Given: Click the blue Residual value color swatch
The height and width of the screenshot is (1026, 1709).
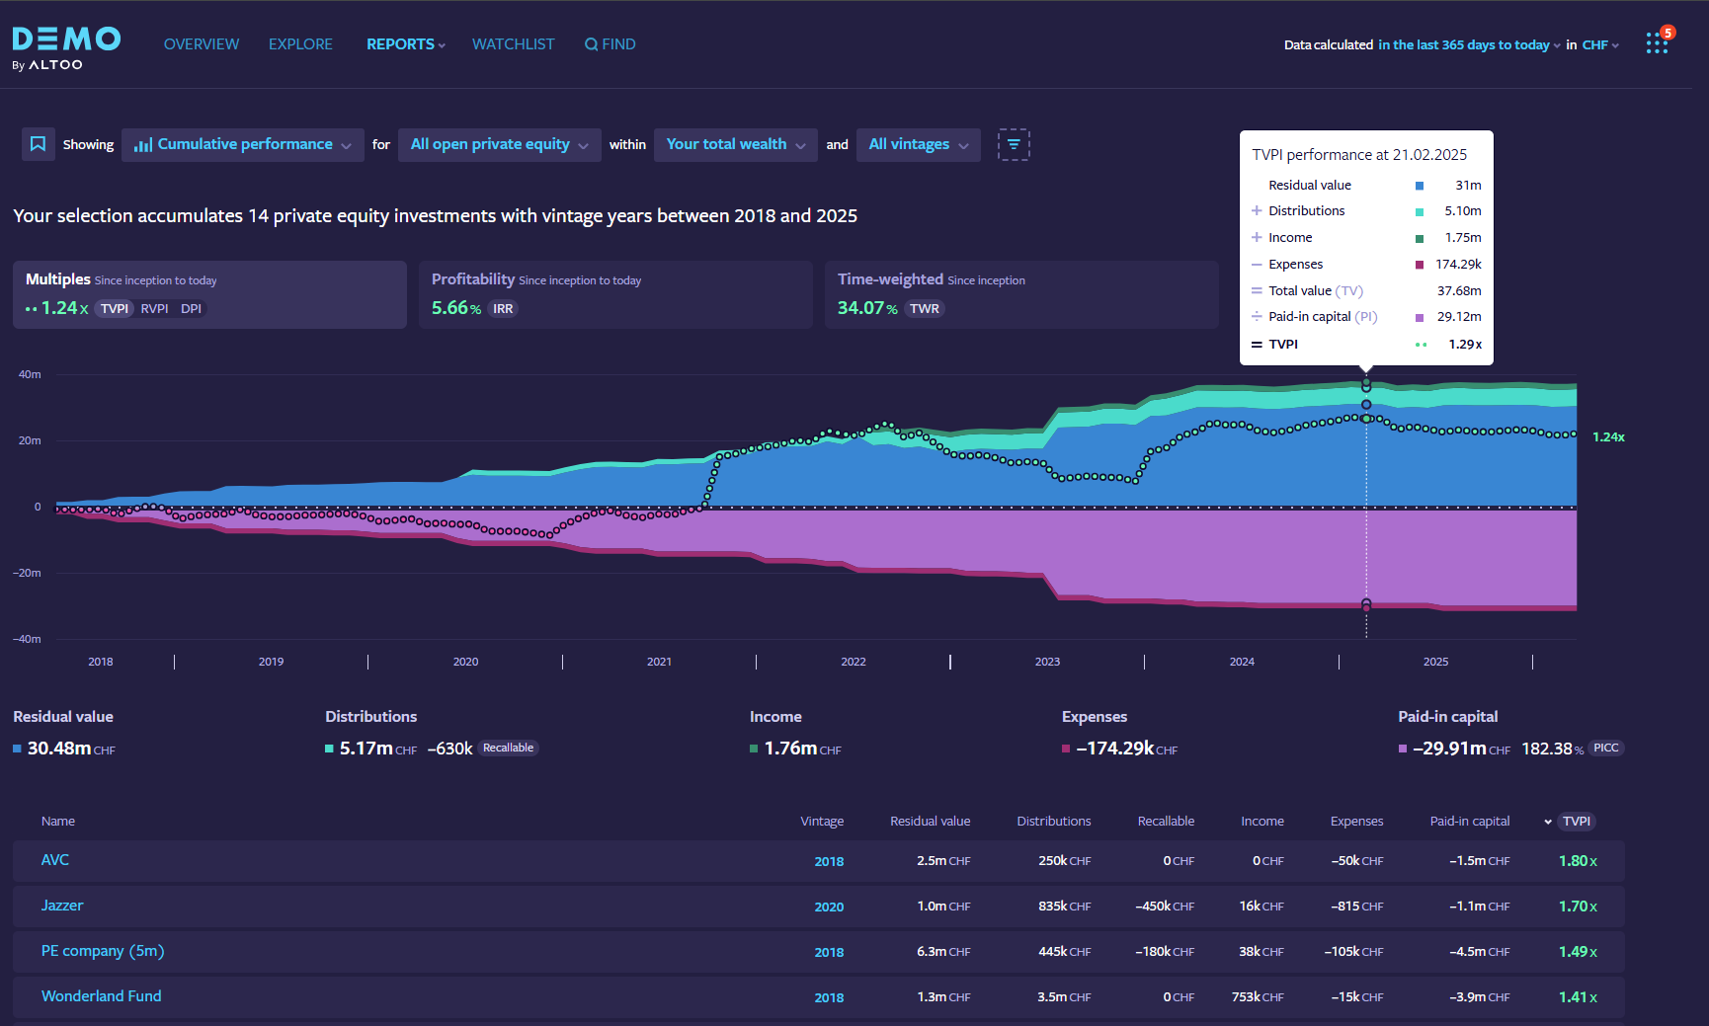Looking at the screenshot, I should (x=17, y=749).
